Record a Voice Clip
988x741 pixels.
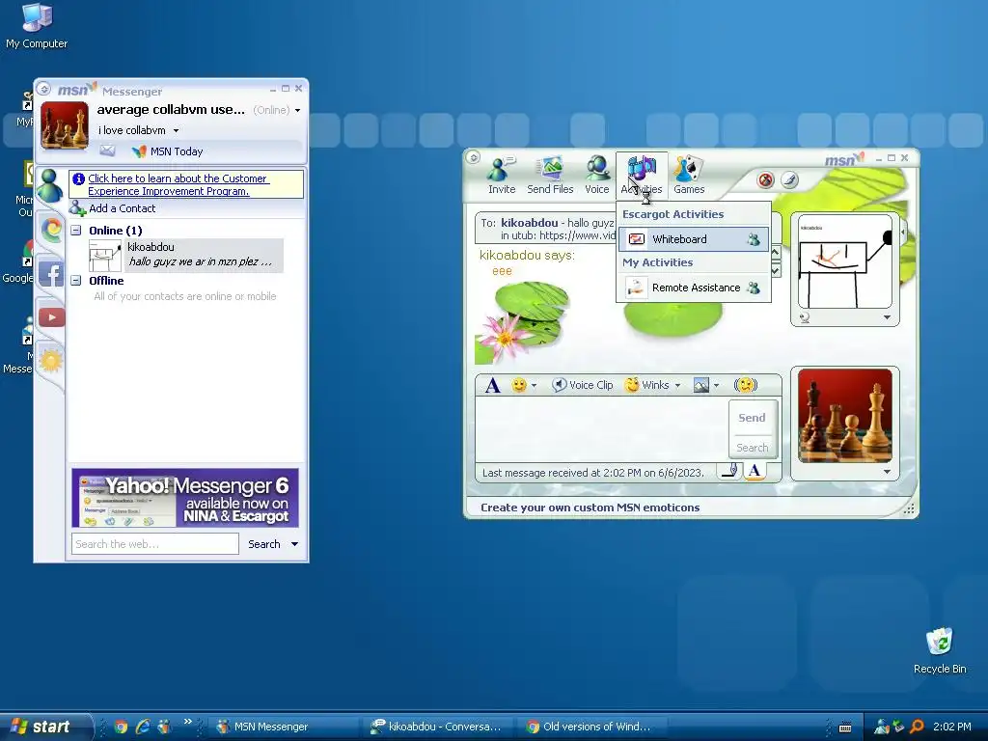pyautogui.click(x=582, y=385)
